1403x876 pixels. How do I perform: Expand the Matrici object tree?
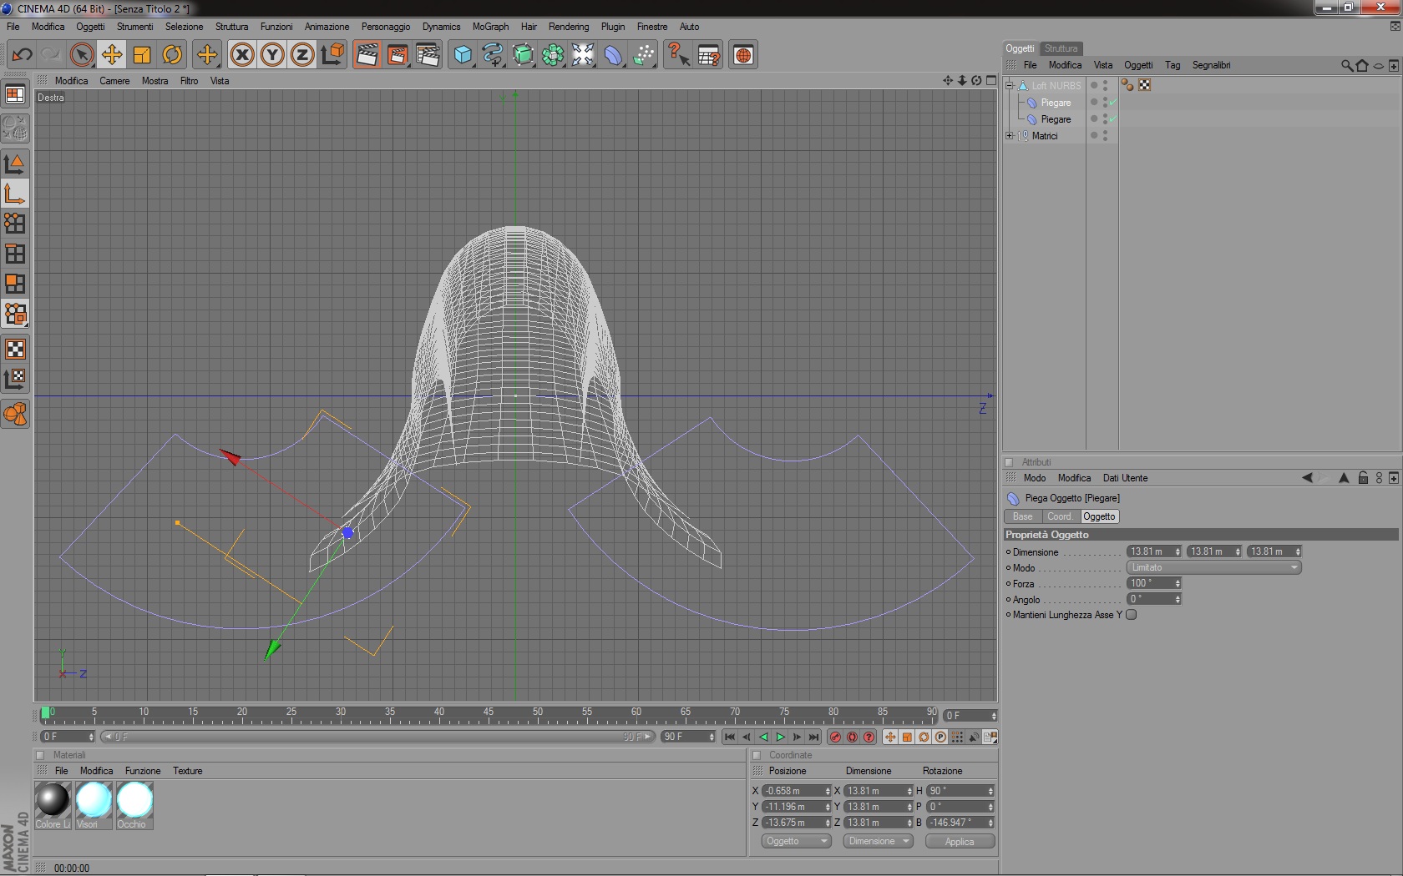tap(1010, 136)
